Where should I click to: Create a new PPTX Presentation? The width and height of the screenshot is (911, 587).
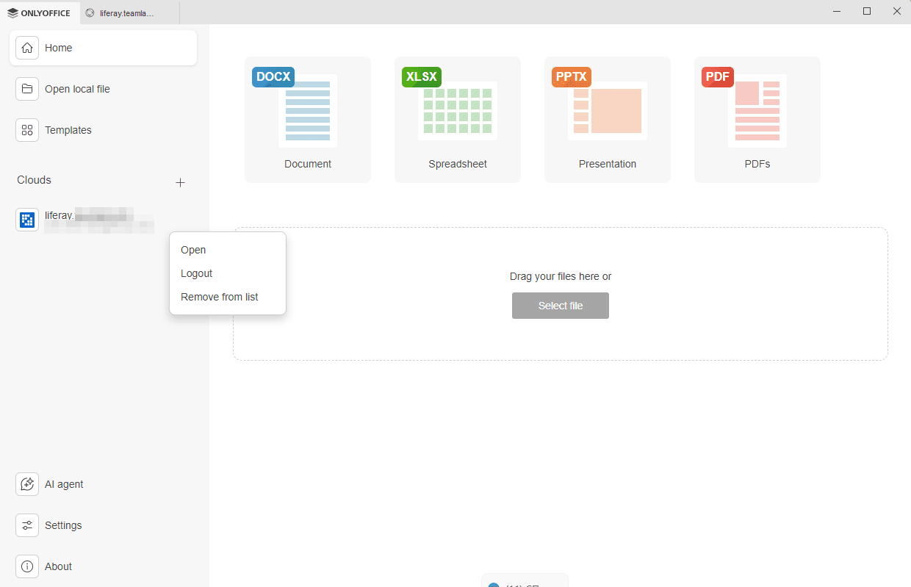pos(607,119)
